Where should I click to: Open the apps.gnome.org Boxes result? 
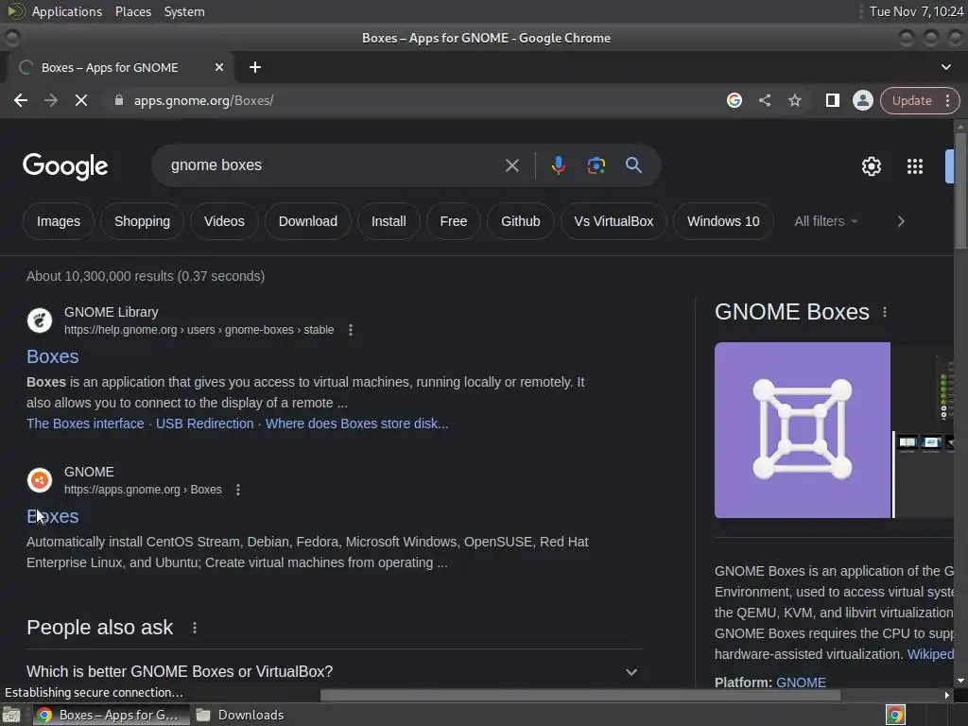53,516
